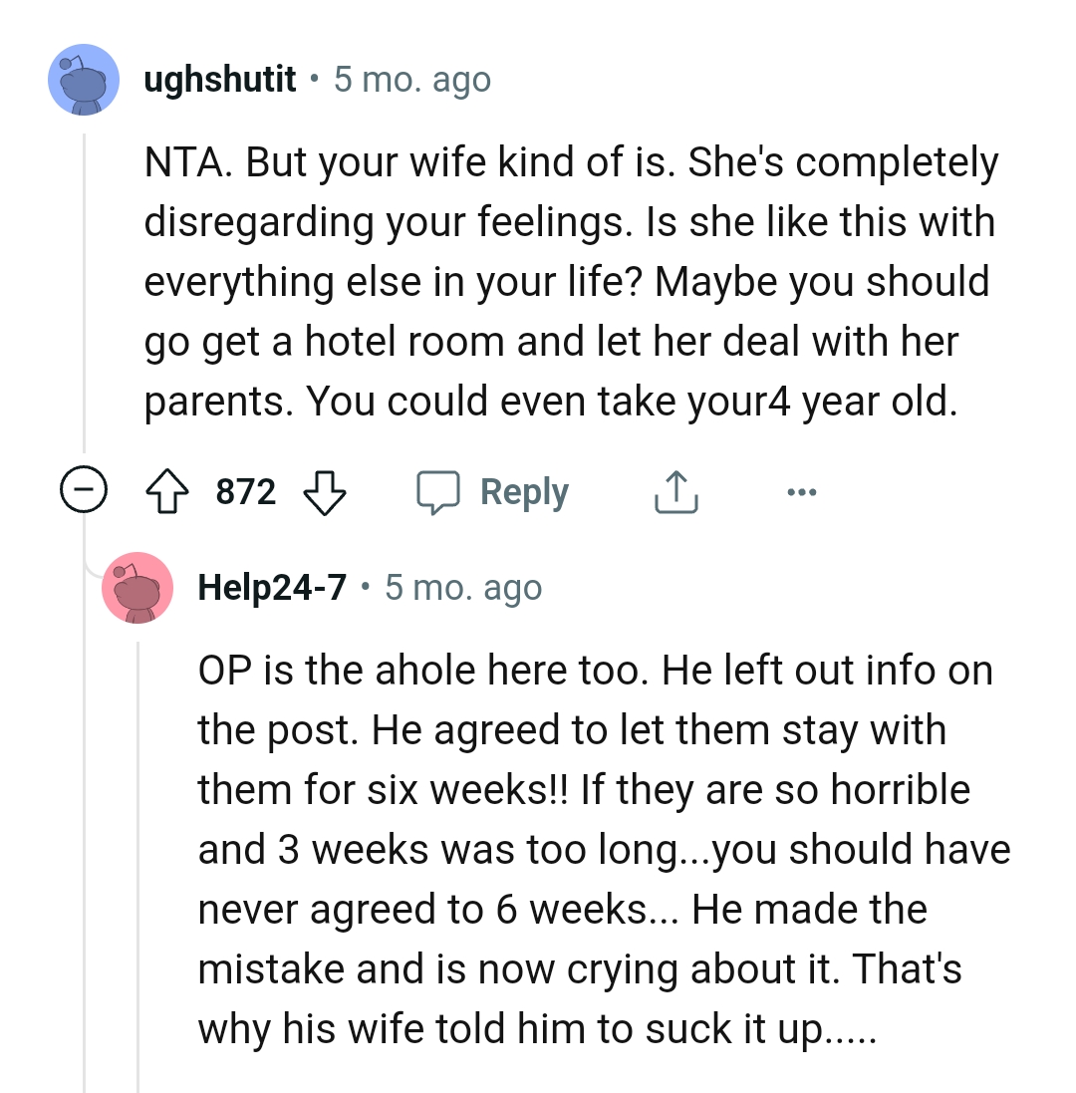Screen dimensions: 1076x1093
Task: Toggle the minus button to hide the thread
Action: point(84,490)
